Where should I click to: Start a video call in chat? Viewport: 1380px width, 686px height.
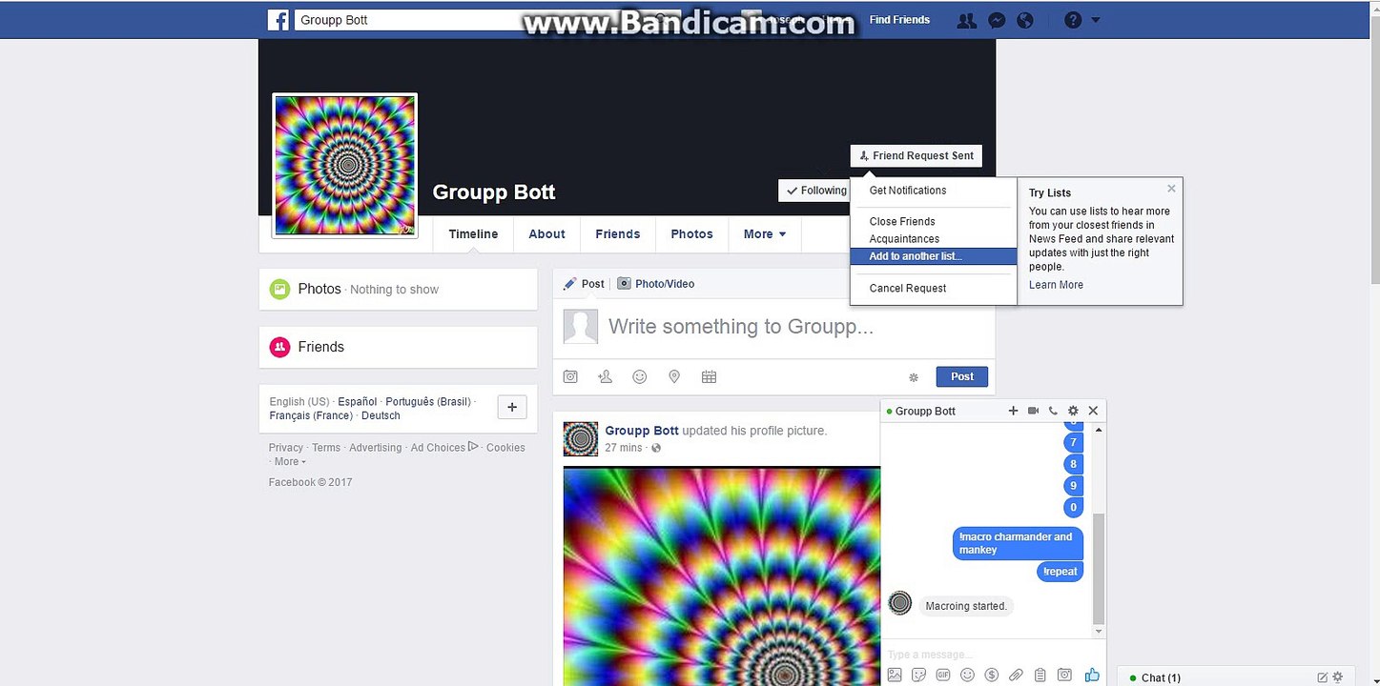1033,411
